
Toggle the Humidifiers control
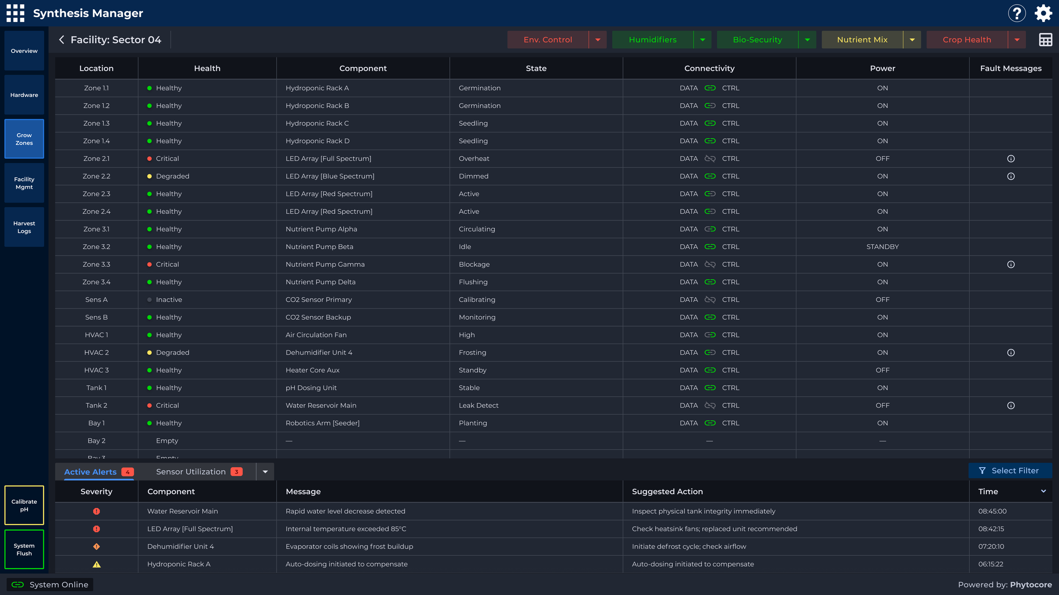point(652,39)
